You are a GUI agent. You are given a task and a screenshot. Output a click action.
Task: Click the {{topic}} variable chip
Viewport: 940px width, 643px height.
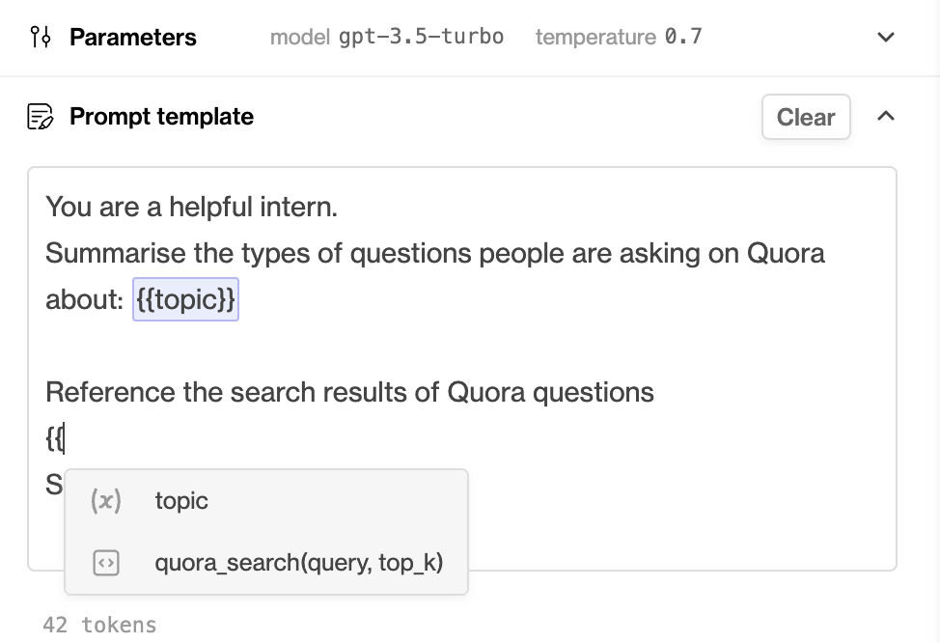pyautogui.click(x=186, y=299)
